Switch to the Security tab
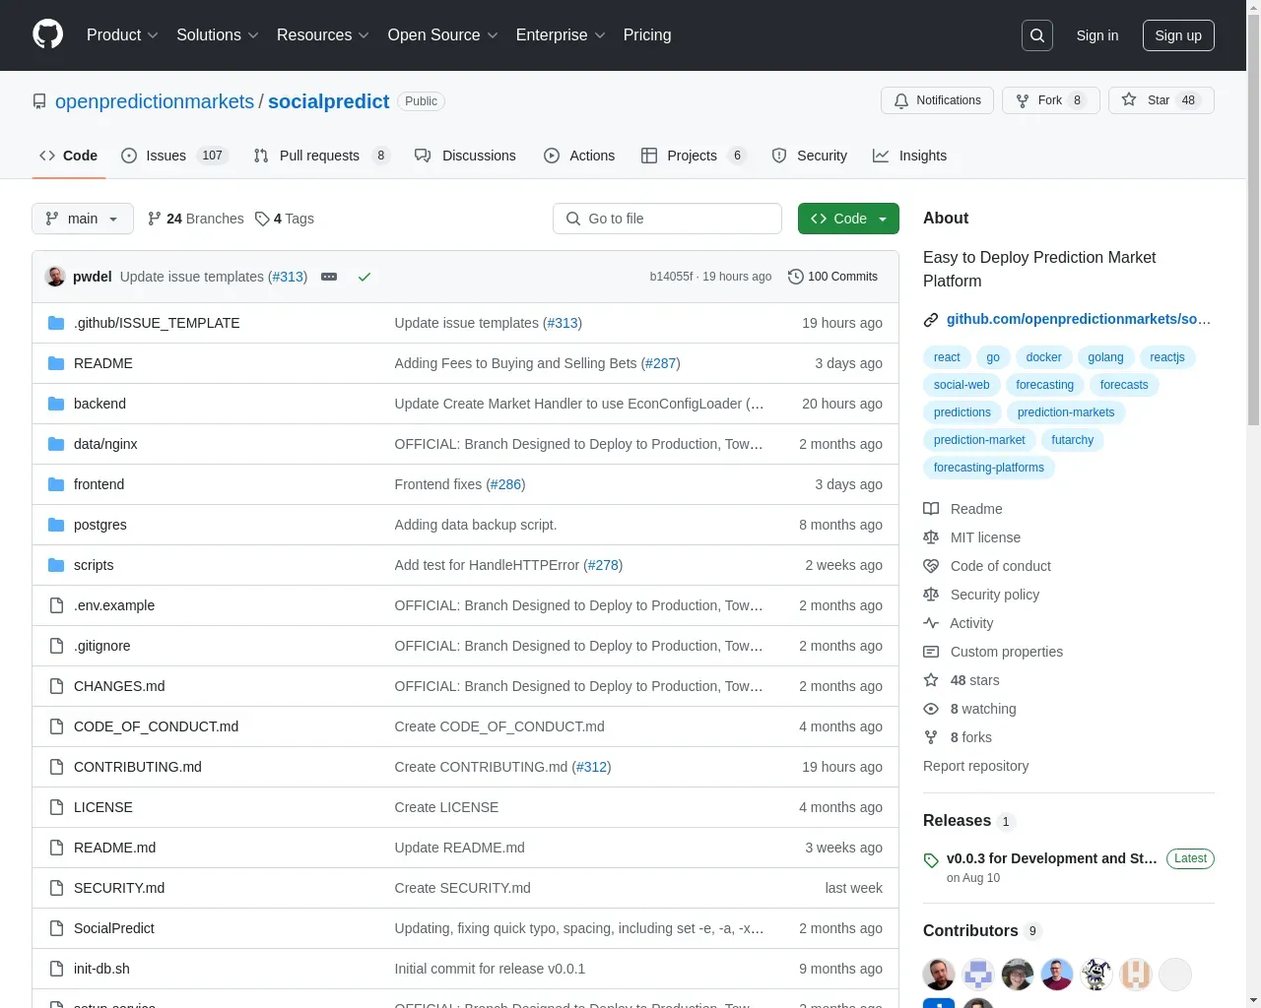This screenshot has height=1008, width=1261. [809, 156]
